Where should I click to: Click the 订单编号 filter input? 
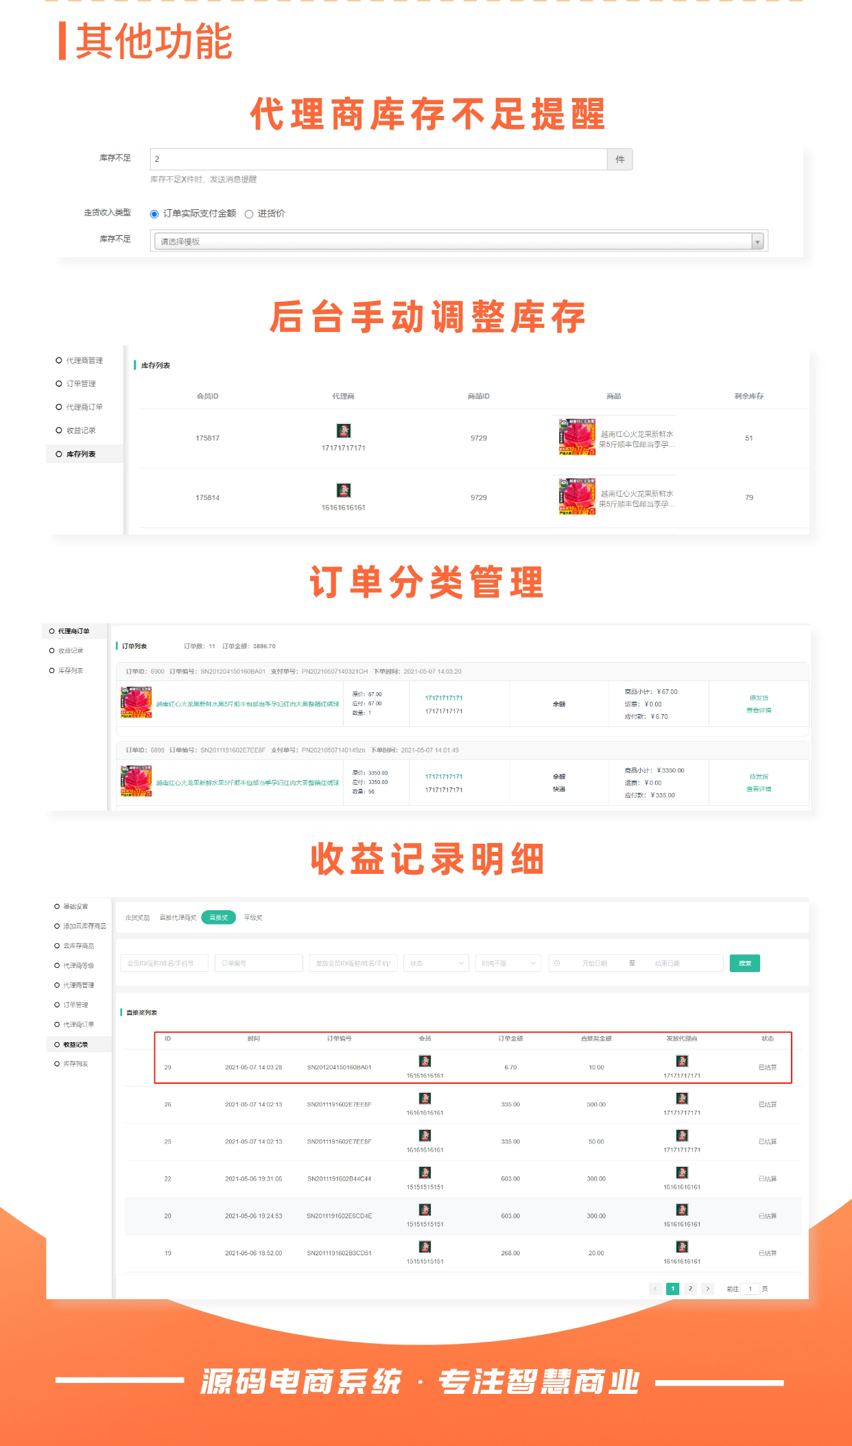[x=259, y=963]
